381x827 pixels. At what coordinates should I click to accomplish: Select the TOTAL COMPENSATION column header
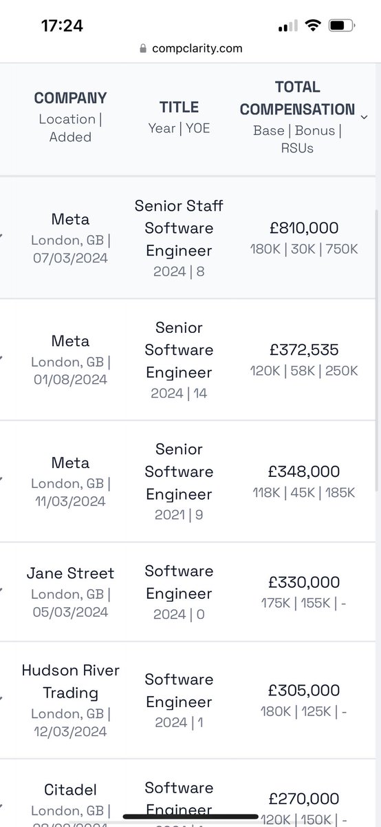[297, 98]
